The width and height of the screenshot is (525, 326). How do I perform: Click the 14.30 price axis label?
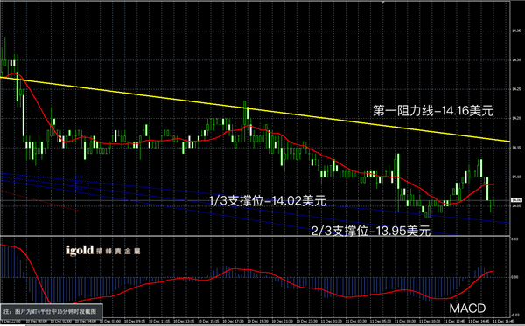[x=516, y=60]
